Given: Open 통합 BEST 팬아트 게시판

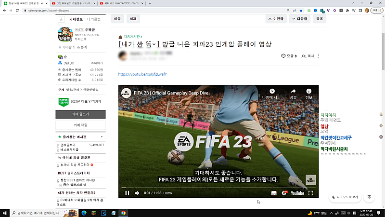Looking at the screenshot, I should [77, 180].
